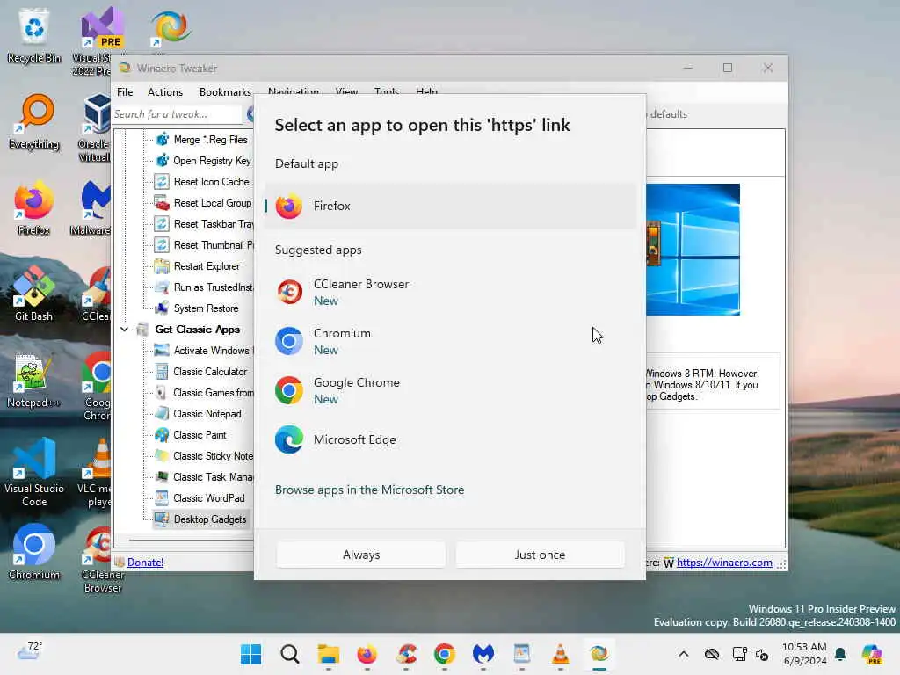This screenshot has width=900, height=675.
Task: Click the muted volume tray icon
Action: click(x=762, y=654)
